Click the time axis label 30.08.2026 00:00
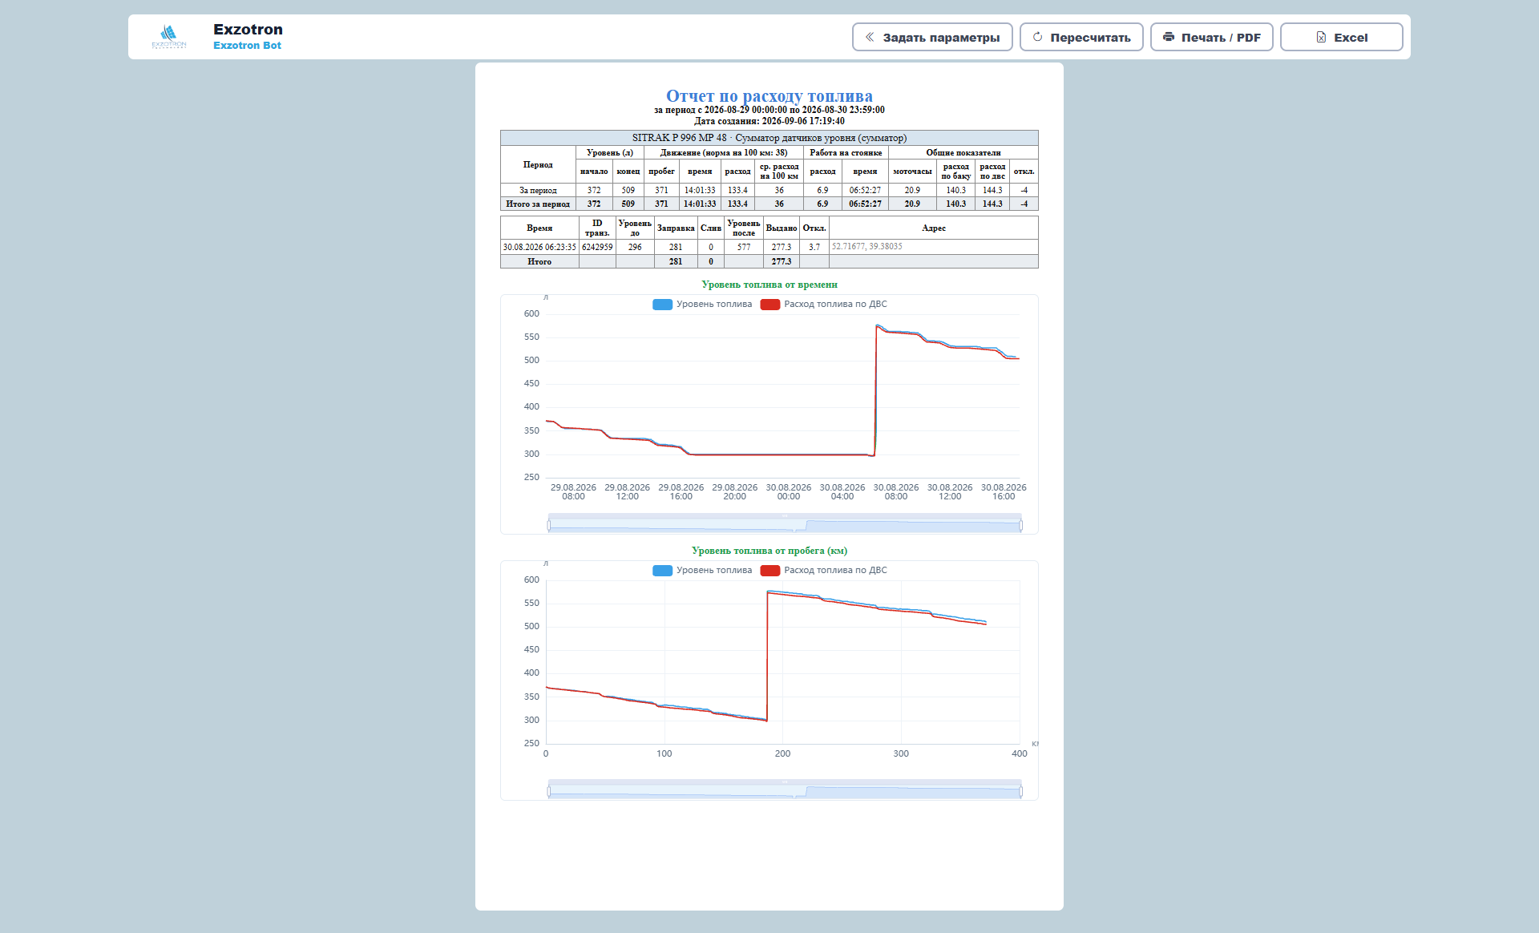Viewport: 1539px width, 933px height. coord(789,492)
